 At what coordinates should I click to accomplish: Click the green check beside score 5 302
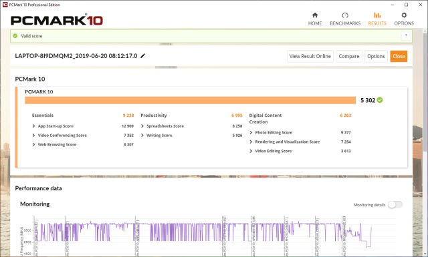coord(380,100)
